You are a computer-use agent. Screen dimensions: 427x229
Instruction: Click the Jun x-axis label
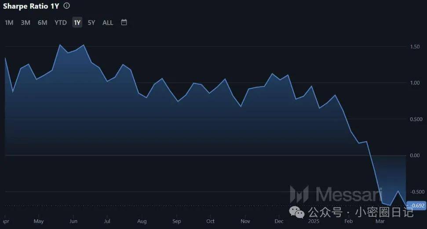tap(73, 222)
